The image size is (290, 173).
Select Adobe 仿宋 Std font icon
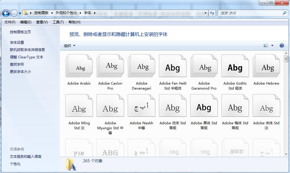point(173,106)
